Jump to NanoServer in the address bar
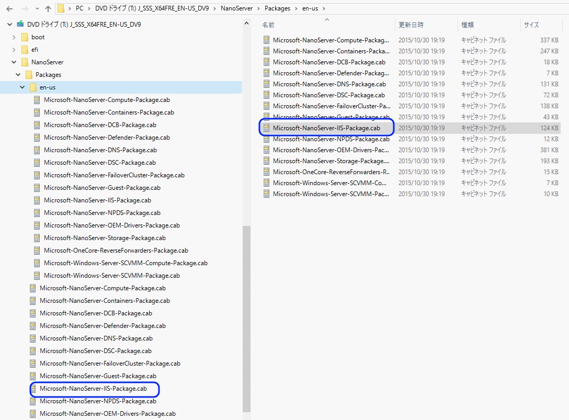Viewport: 569px width, 420px height. (236, 8)
